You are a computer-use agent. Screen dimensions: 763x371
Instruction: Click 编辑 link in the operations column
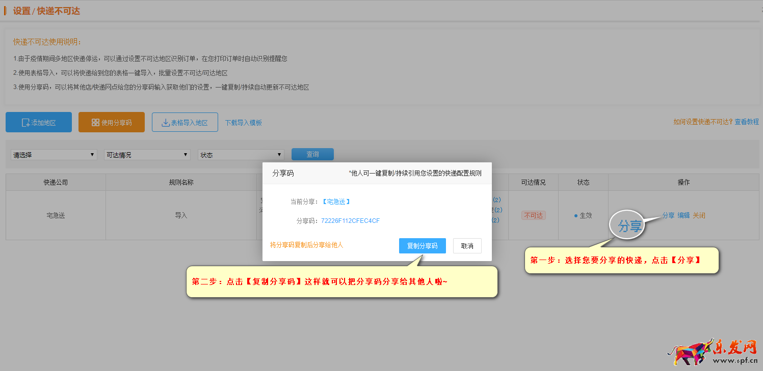[683, 215]
